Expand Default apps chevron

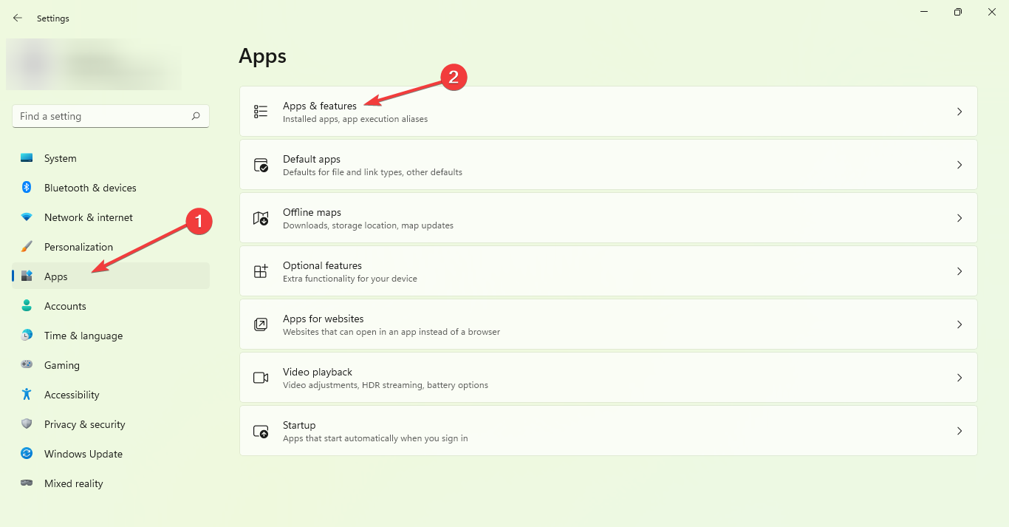(x=960, y=165)
